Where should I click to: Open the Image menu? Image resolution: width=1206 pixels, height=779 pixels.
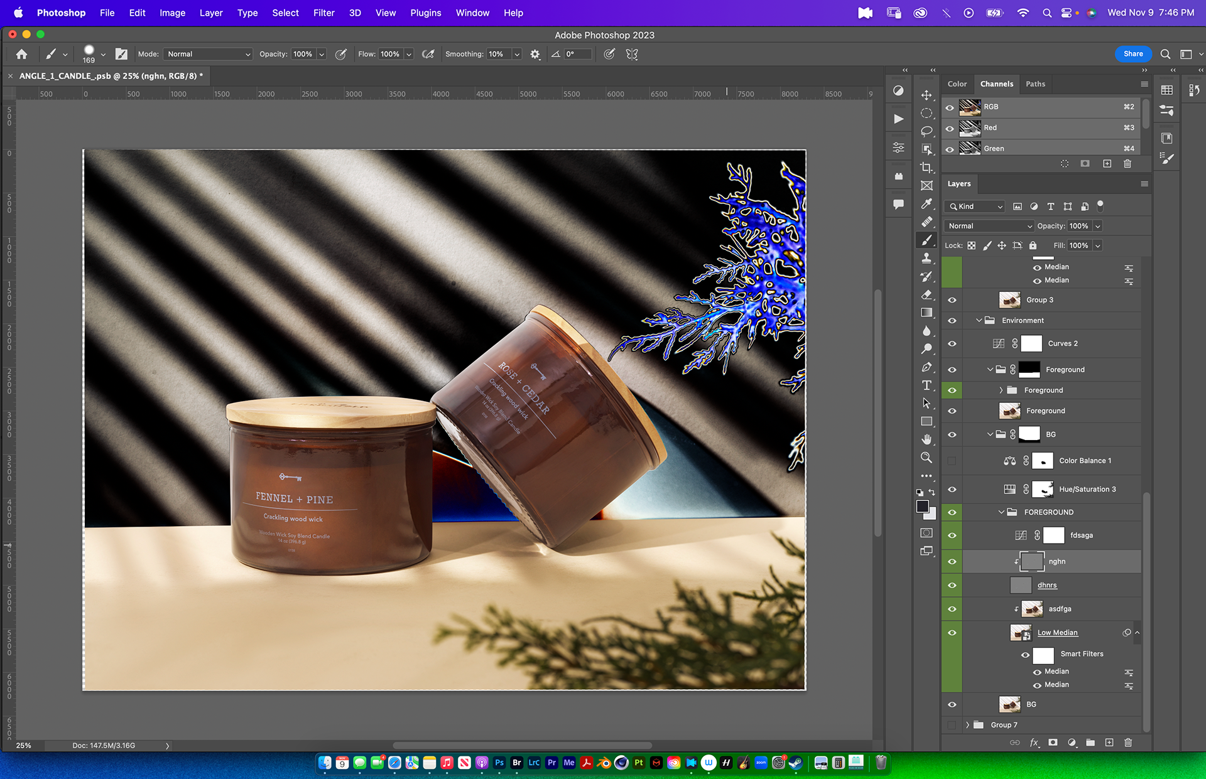(x=172, y=13)
